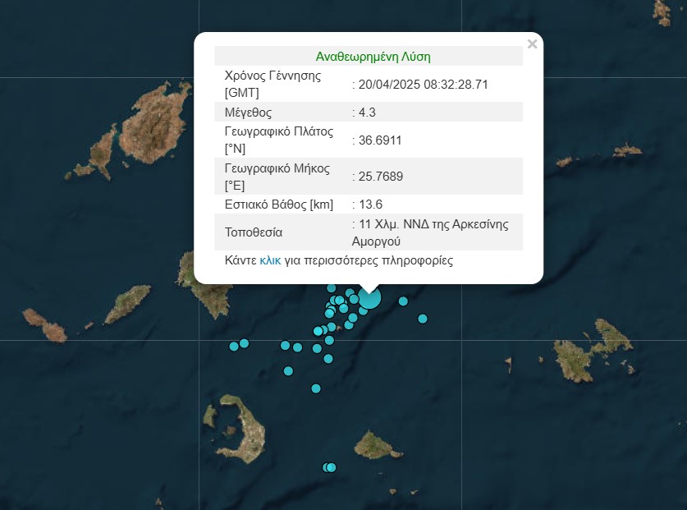The width and height of the screenshot is (687, 510).
Task: Select the westernmost earthquake marker on the map
Action: (234, 346)
